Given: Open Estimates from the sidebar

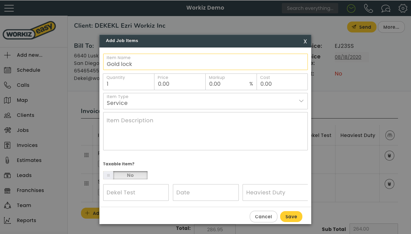Looking at the screenshot, I should click(x=29, y=160).
